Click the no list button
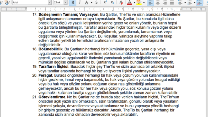 (199, 2)
